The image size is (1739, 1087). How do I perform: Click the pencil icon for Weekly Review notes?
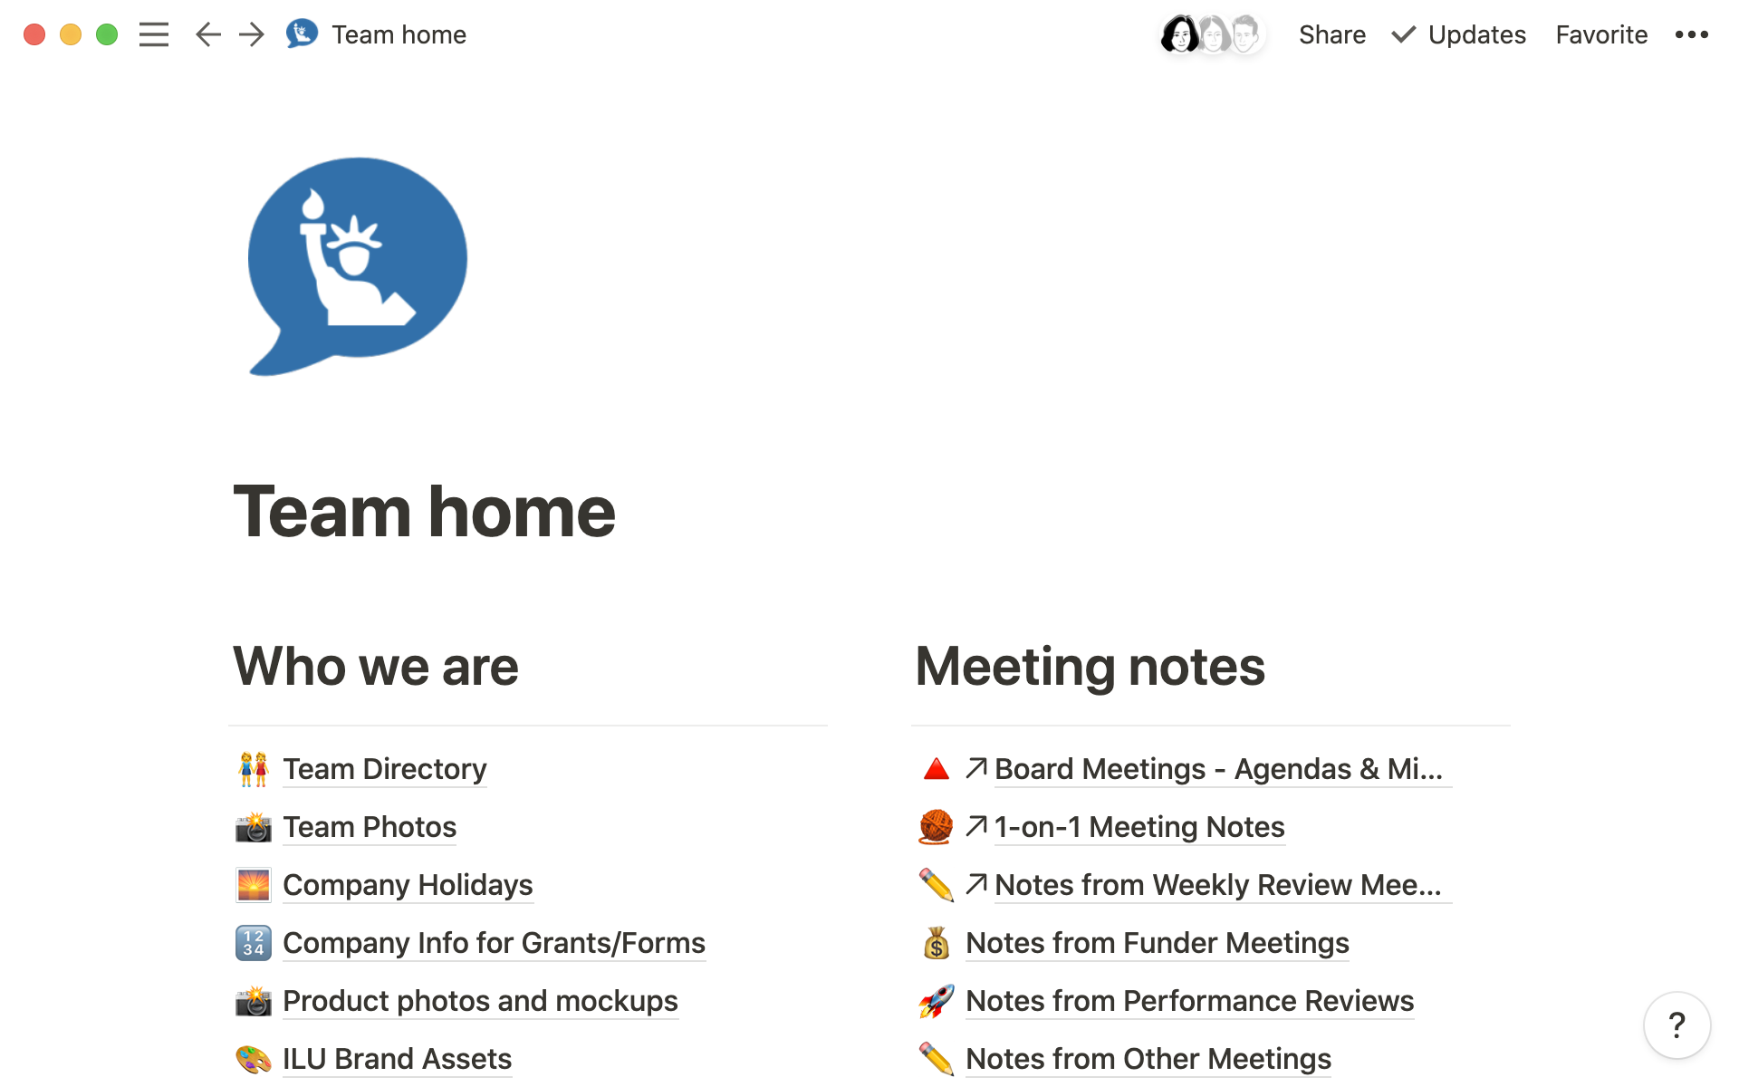937,885
